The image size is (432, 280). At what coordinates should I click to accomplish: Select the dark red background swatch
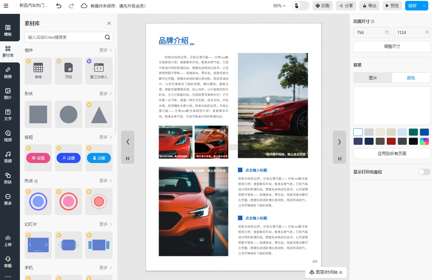391,141
